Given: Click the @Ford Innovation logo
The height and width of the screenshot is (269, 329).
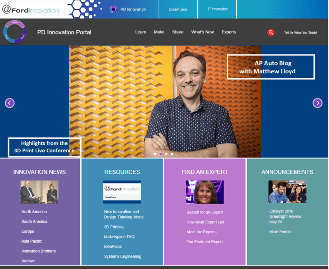Looking at the screenshot, I should point(31,10).
